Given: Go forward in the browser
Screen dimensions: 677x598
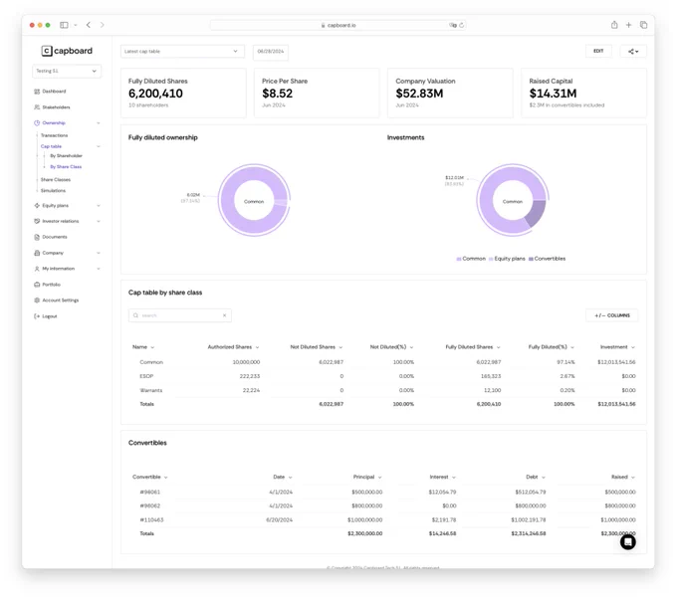Looking at the screenshot, I should [103, 25].
